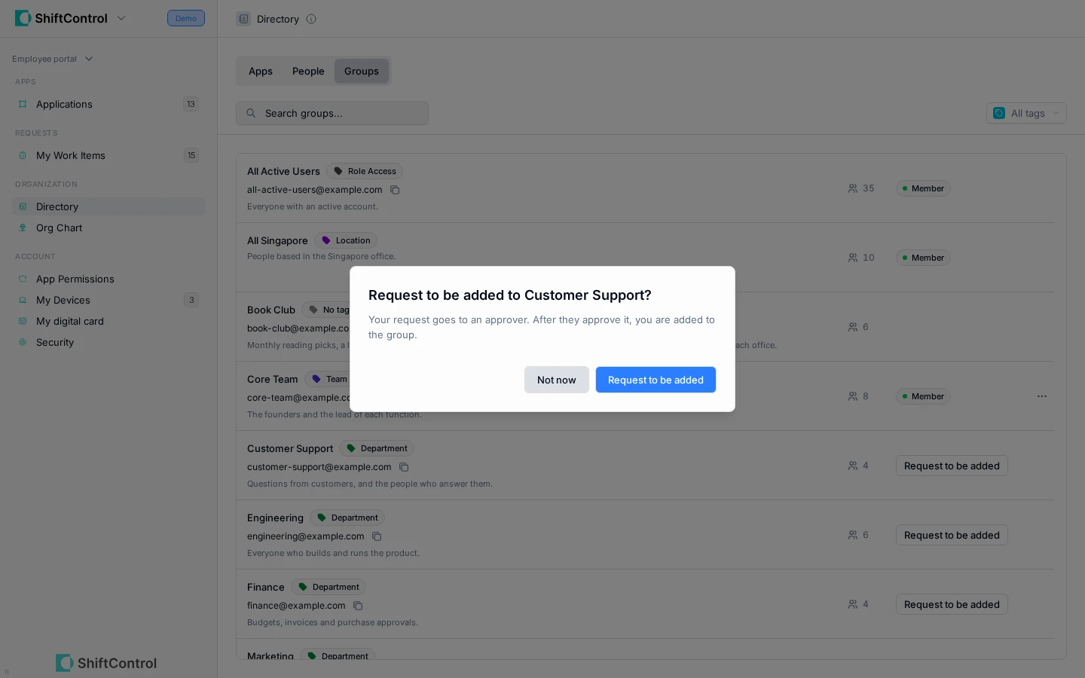The width and height of the screenshot is (1085, 678).
Task: Click the Security sidebar icon
Action: coord(23,342)
